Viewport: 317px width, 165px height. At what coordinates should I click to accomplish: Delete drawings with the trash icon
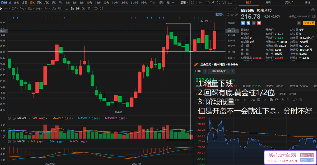point(89,8)
